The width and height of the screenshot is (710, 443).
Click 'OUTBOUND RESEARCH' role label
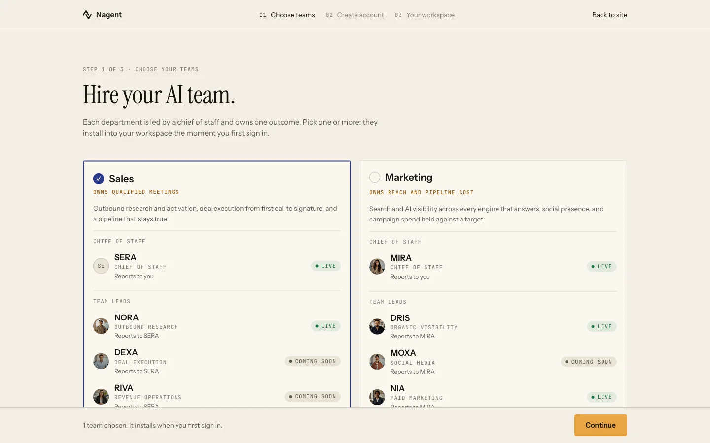[x=146, y=327]
